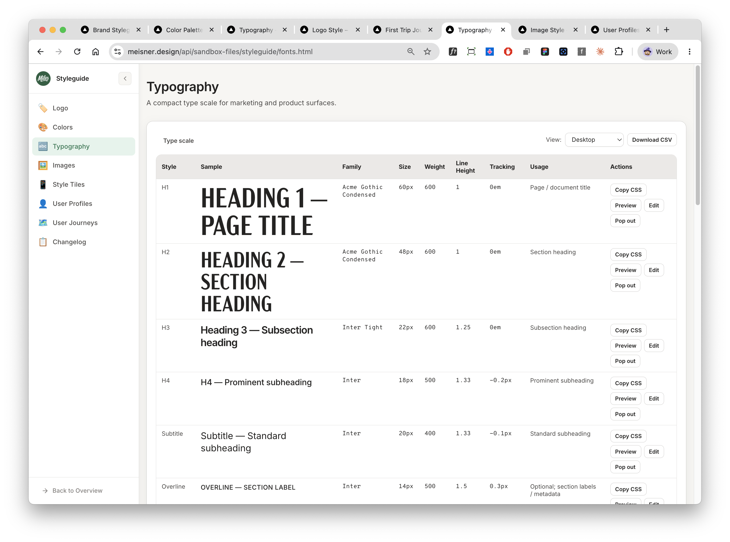Reload the current page
This screenshot has width=730, height=542.
pyautogui.click(x=77, y=52)
